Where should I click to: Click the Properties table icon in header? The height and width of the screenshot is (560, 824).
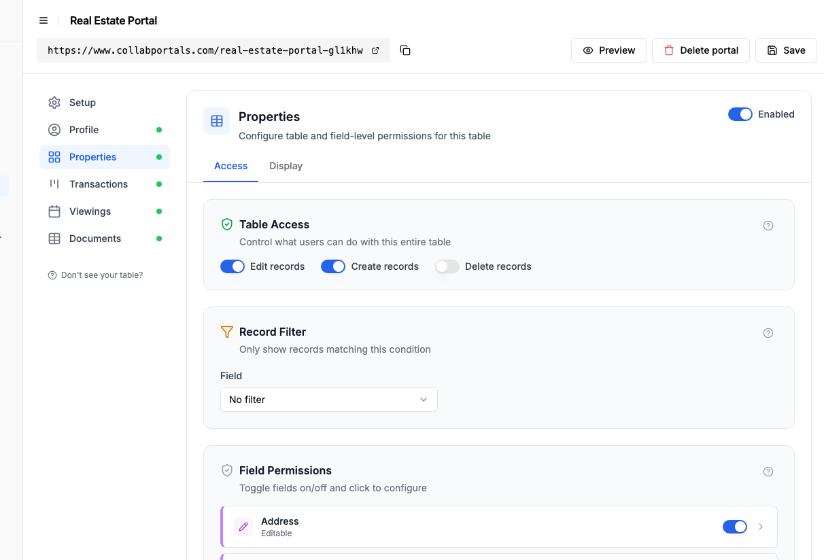pyautogui.click(x=217, y=121)
